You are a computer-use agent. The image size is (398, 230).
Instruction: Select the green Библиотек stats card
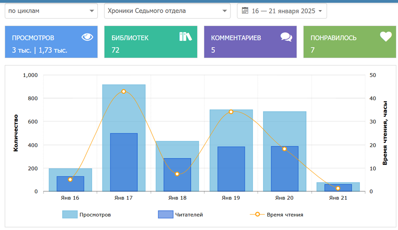tap(151, 42)
